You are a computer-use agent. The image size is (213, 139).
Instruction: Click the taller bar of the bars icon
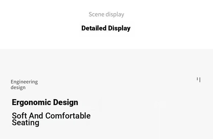(x=200, y=80)
